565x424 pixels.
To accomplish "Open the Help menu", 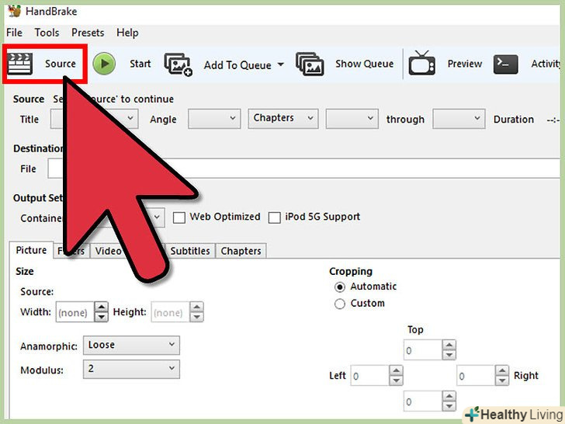I will (x=127, y=33).
